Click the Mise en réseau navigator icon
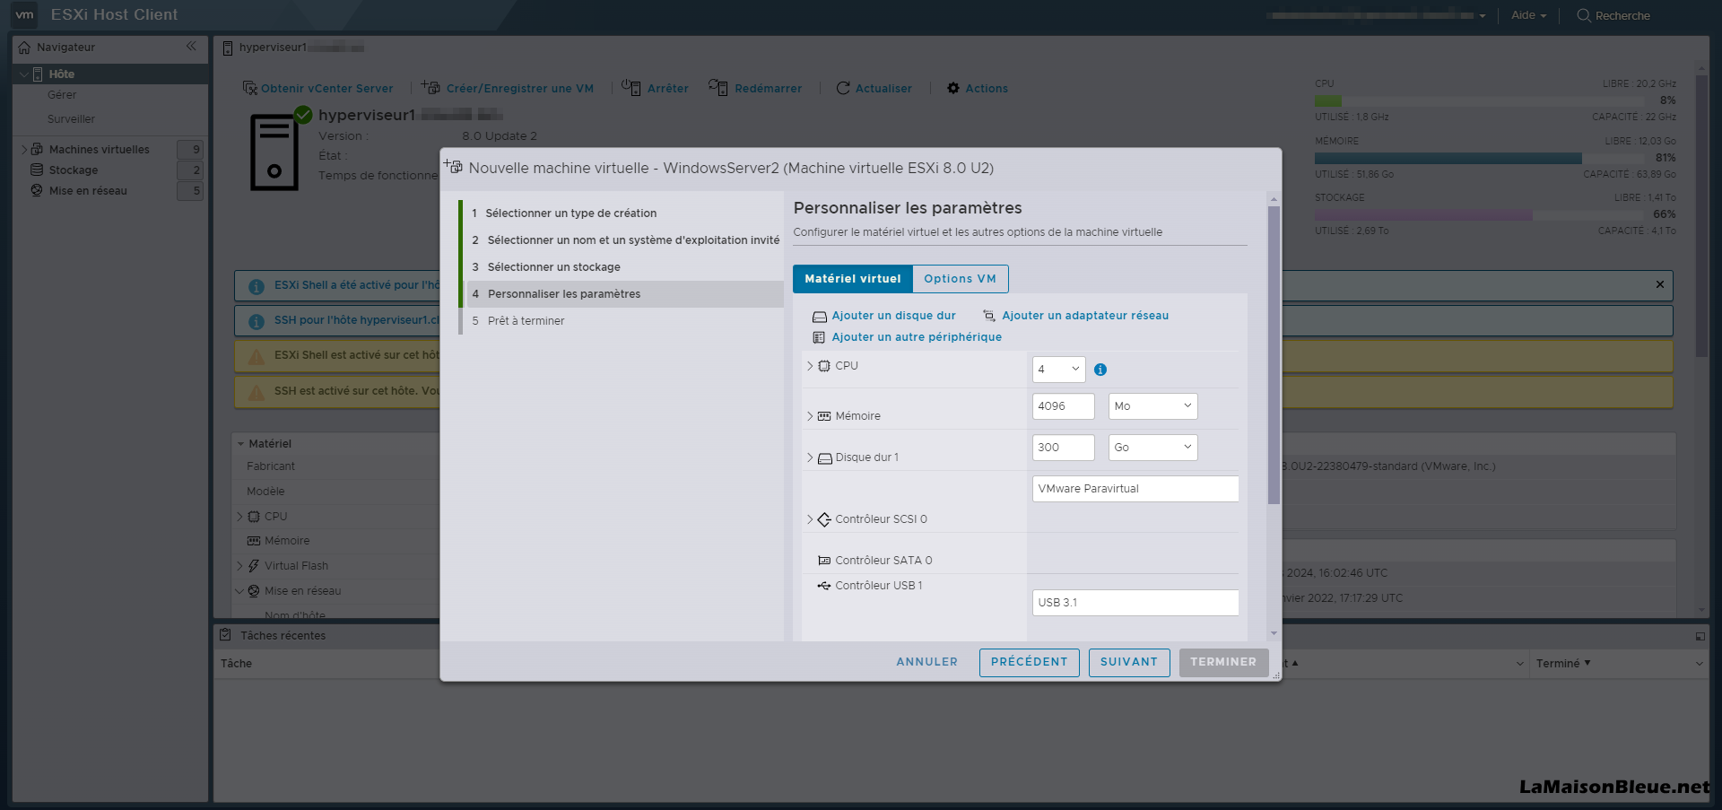Image resolution: width=1722 pixels, height=810 pixels. point(37,190)
